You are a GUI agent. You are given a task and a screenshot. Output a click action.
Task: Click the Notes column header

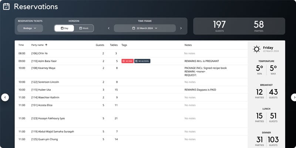tap(188, 45)
